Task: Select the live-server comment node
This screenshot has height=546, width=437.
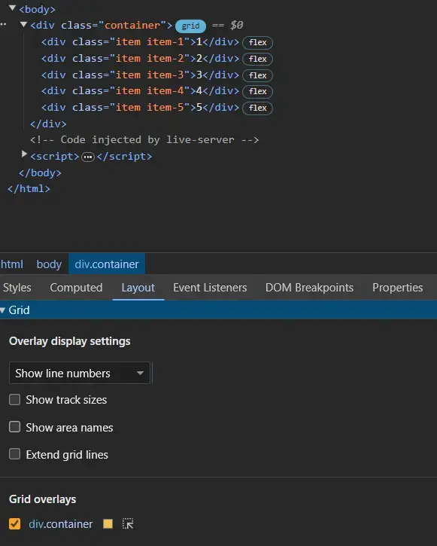Action: pos(144,140)
